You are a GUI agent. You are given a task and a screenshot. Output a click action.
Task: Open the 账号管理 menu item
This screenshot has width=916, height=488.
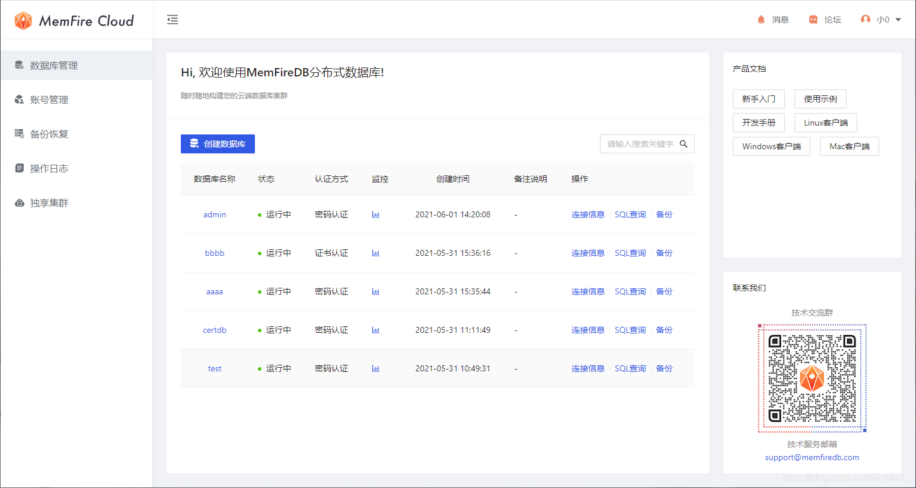76,99
